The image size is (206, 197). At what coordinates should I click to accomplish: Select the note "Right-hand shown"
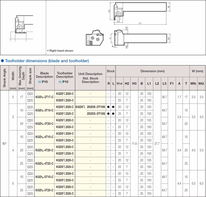[61, 51]
